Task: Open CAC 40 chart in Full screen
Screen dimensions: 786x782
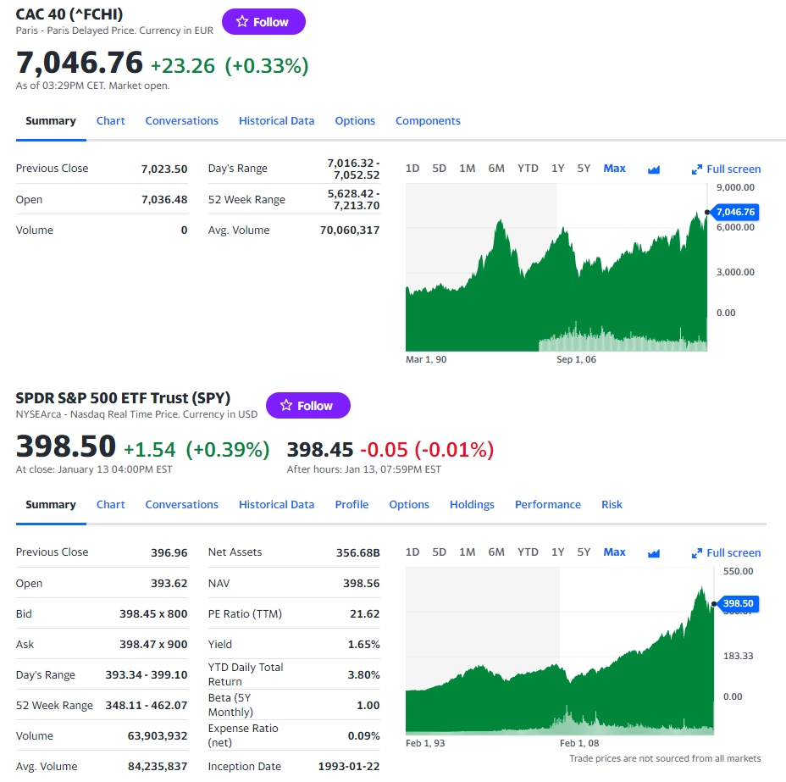Action: coord(726,169)
